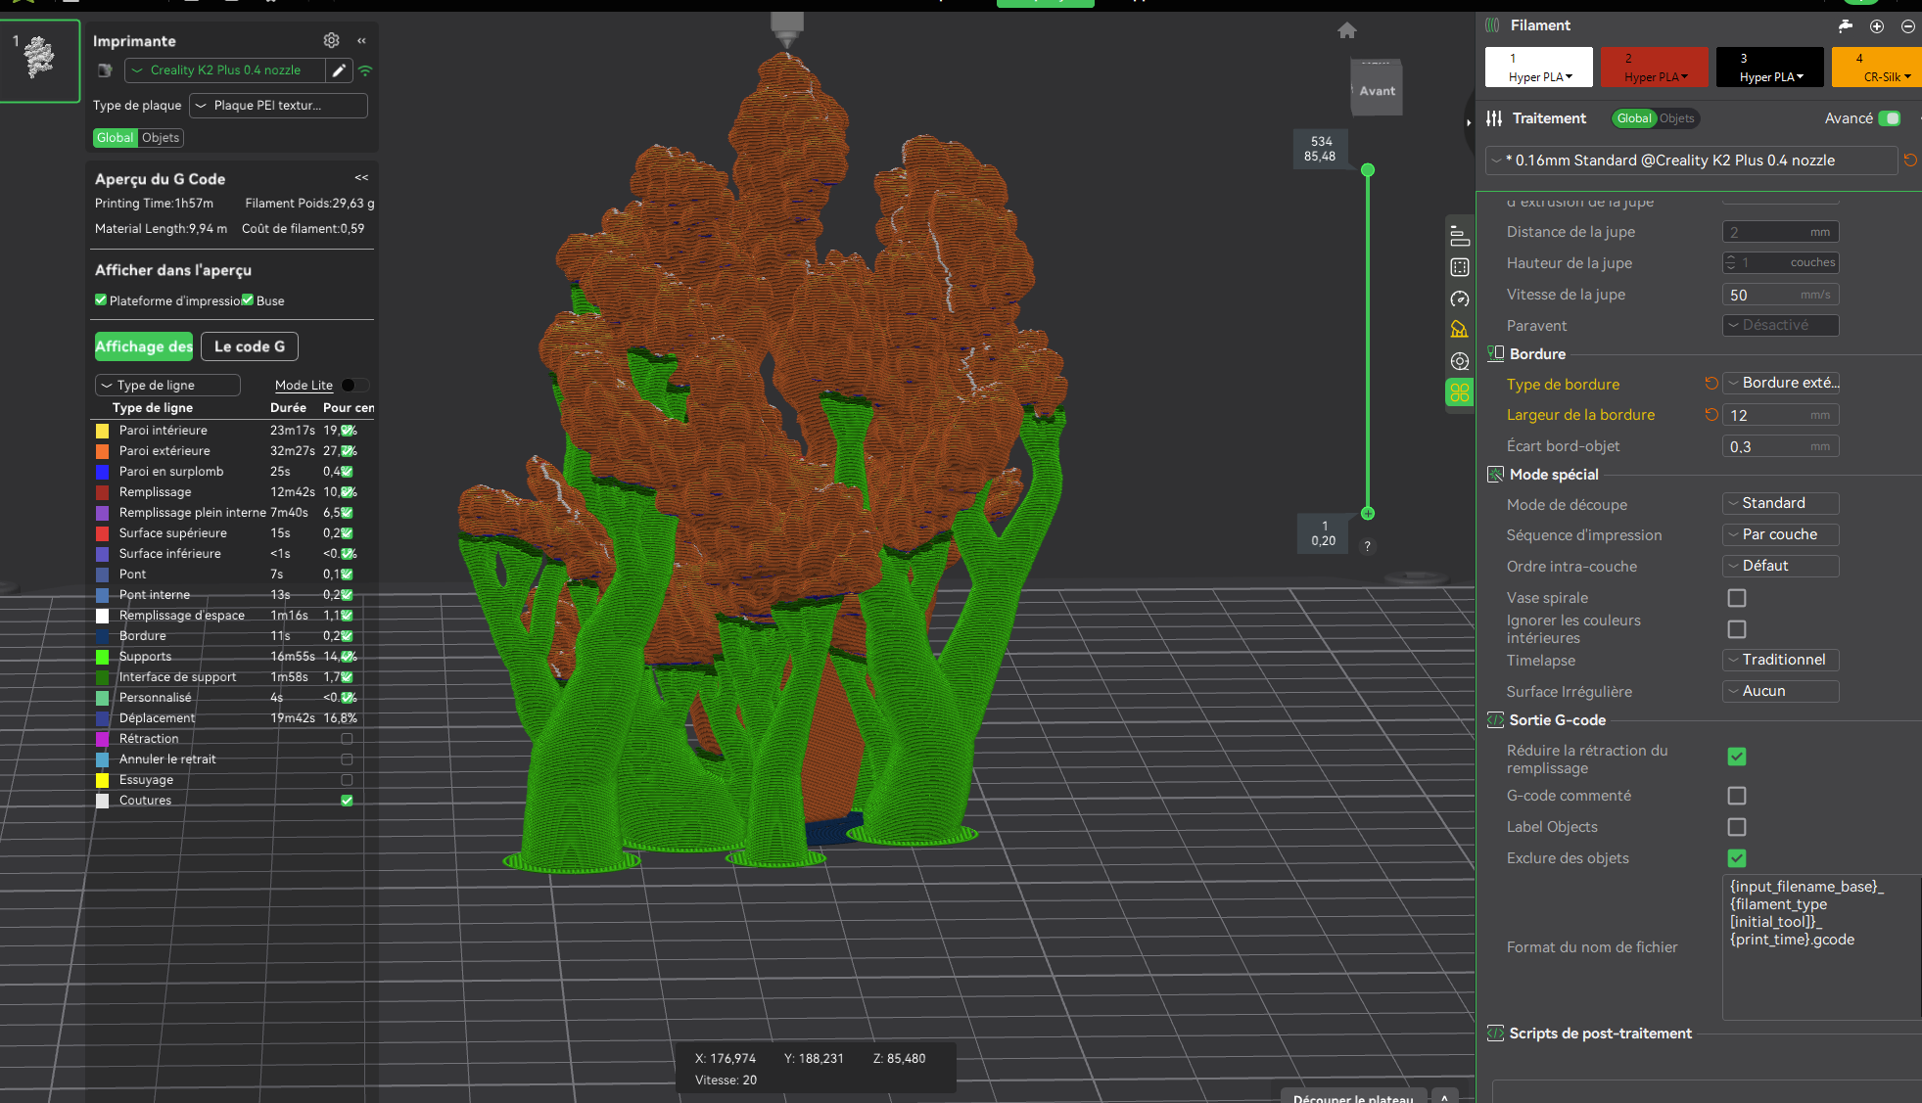Click the filament flush faucet icon
1922x1103 pixels.
(x=1846, y=26)
